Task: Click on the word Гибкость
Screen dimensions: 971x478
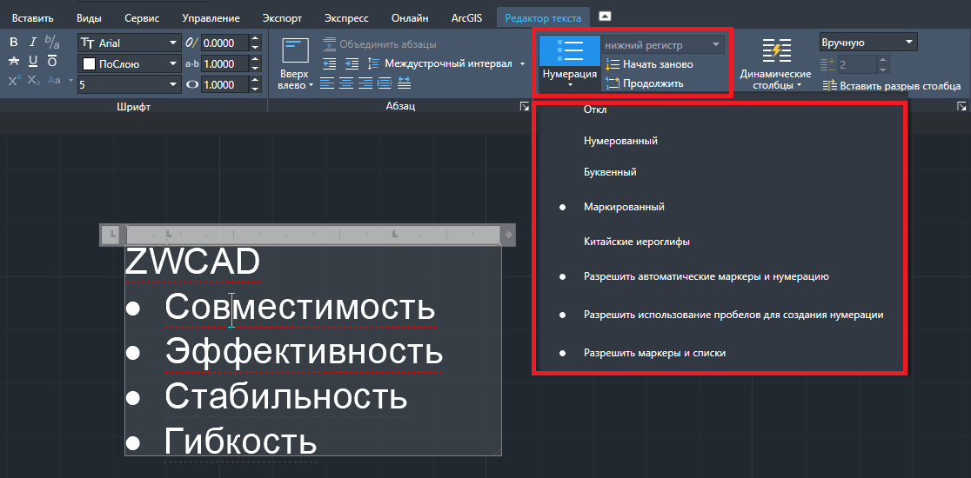Action: (x=241, y=442)
